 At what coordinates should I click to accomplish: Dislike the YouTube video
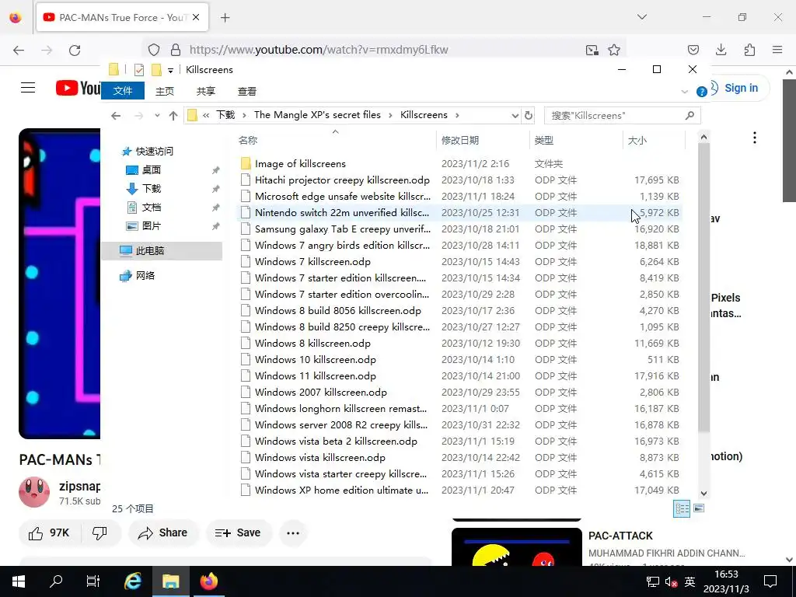coord(99,532)
